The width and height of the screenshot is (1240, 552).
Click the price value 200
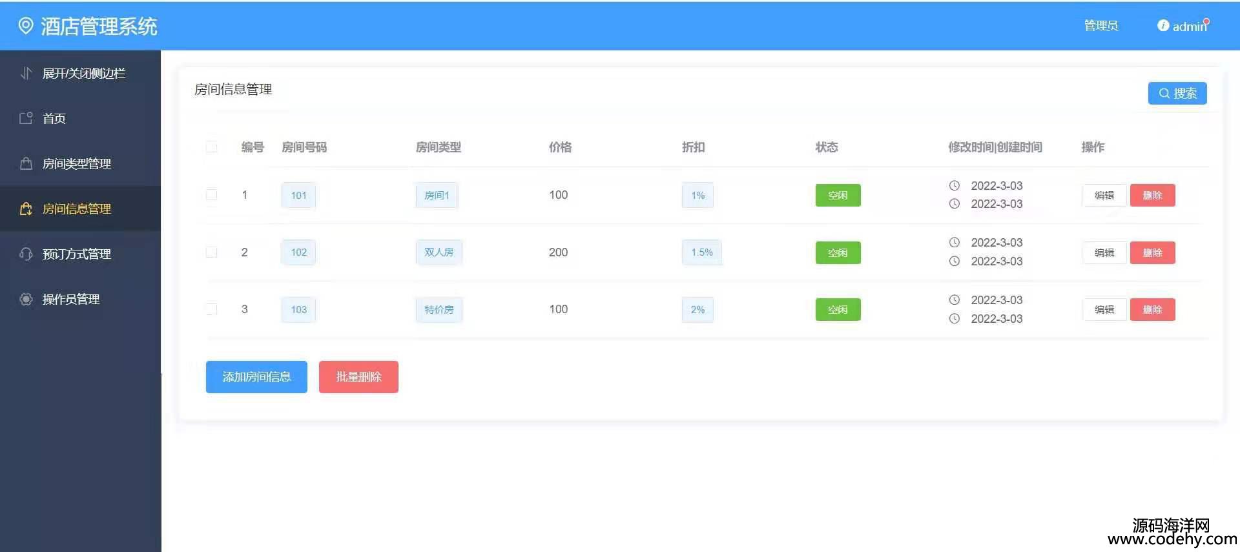coord(558,252)
